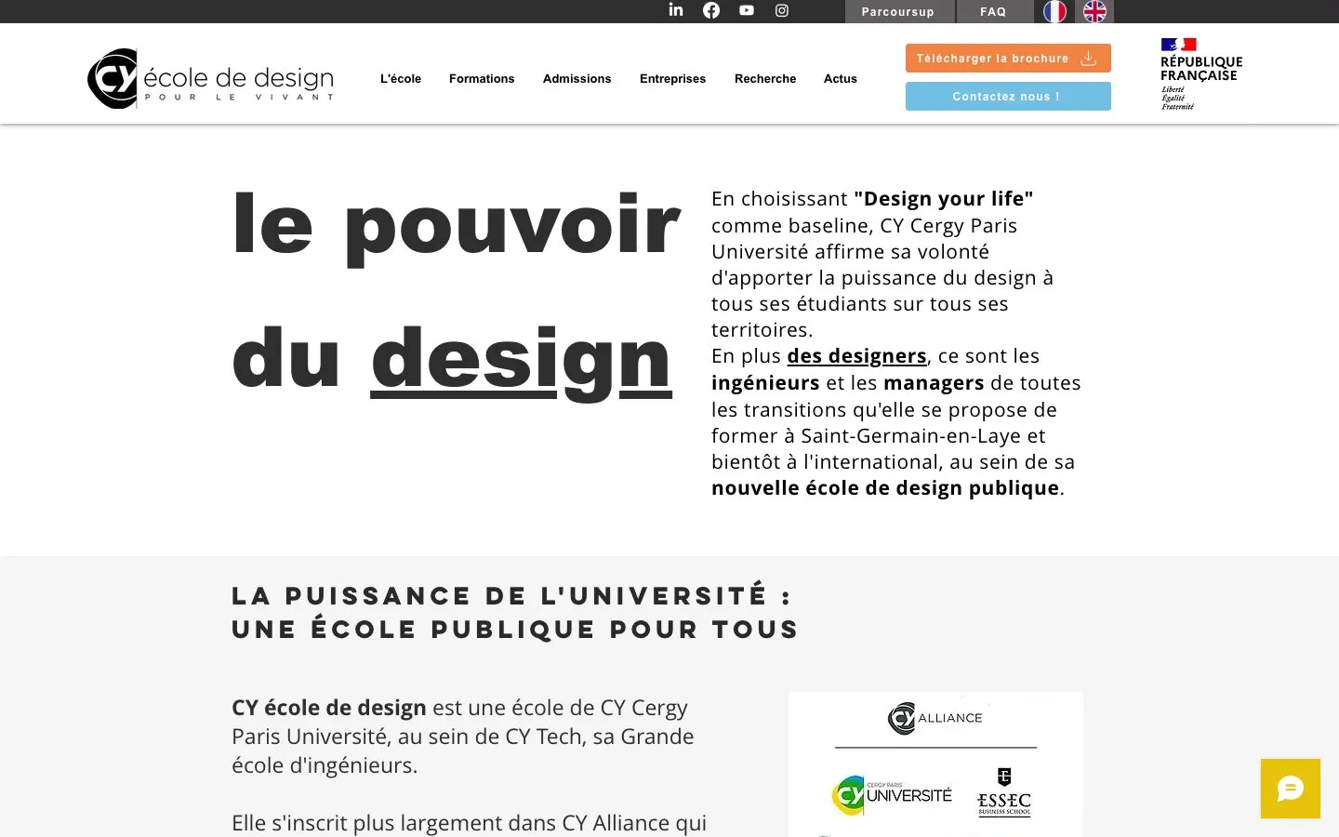Click the ESSEC Business School logo
1339x837 pixels.
1004,792
